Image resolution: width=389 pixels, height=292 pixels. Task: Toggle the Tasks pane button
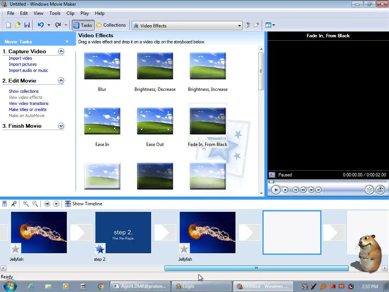pyautogui.click(x=83, y=25)
